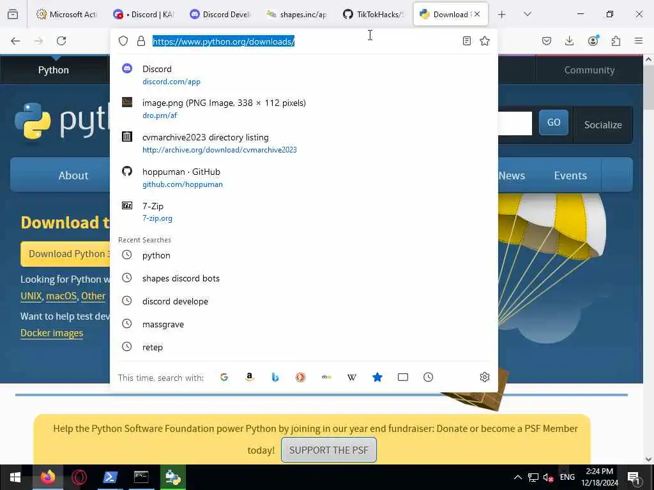Show hidden tray icons chevron
This screenshot has height=490, width=654.
517,477
